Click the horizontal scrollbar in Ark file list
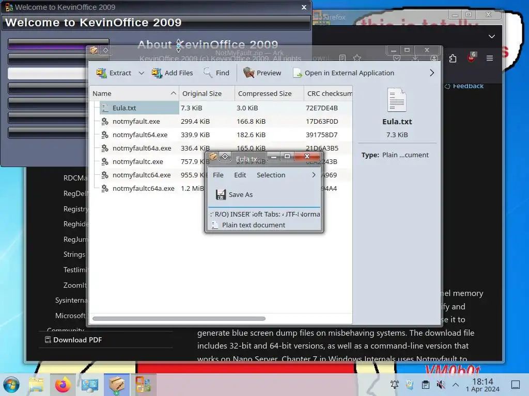Viewport: 529px width, 396px height. [x=179, y=319]
